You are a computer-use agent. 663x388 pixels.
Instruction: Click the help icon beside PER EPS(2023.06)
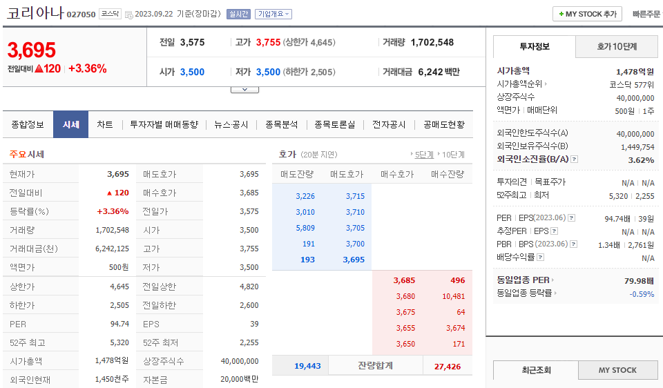tap(571, 218)
